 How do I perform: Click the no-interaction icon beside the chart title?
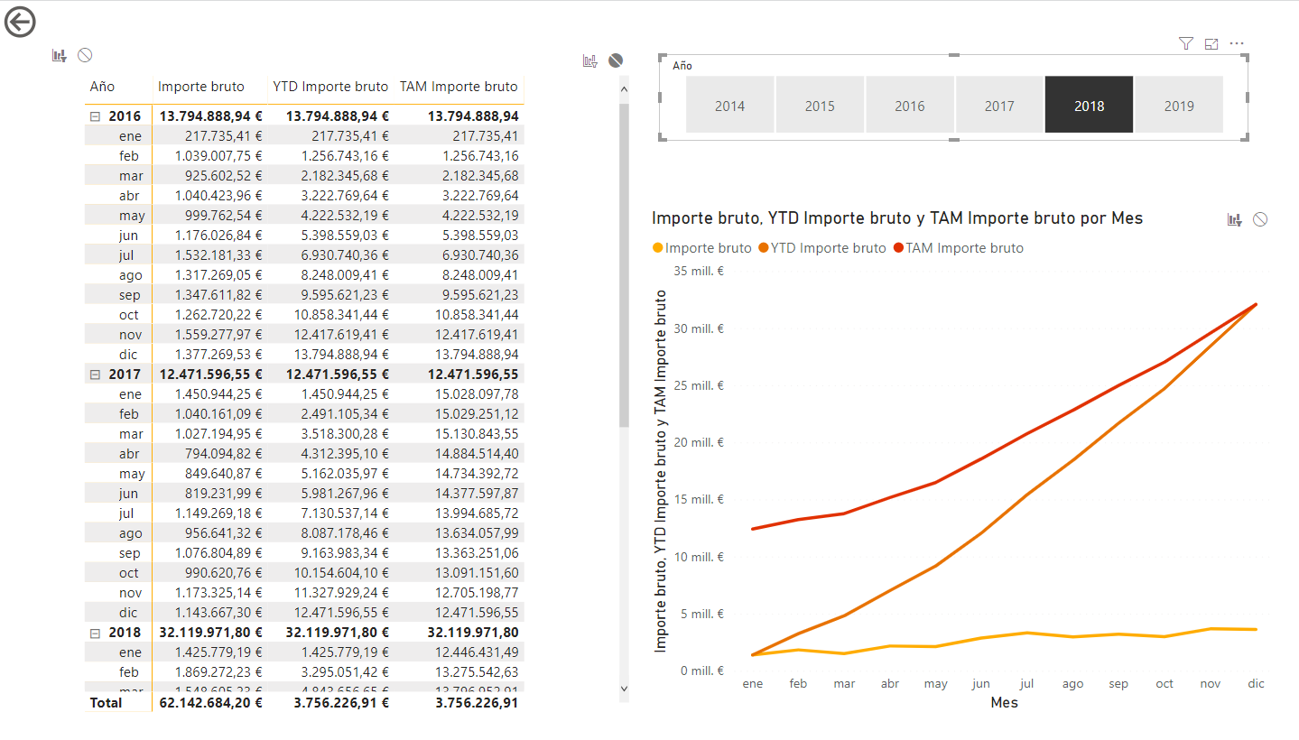[1259, 218]
